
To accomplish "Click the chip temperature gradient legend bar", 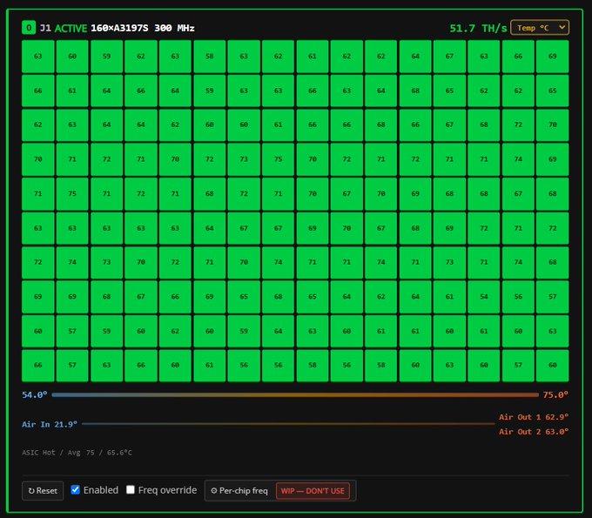I will (x=295, y=395).
